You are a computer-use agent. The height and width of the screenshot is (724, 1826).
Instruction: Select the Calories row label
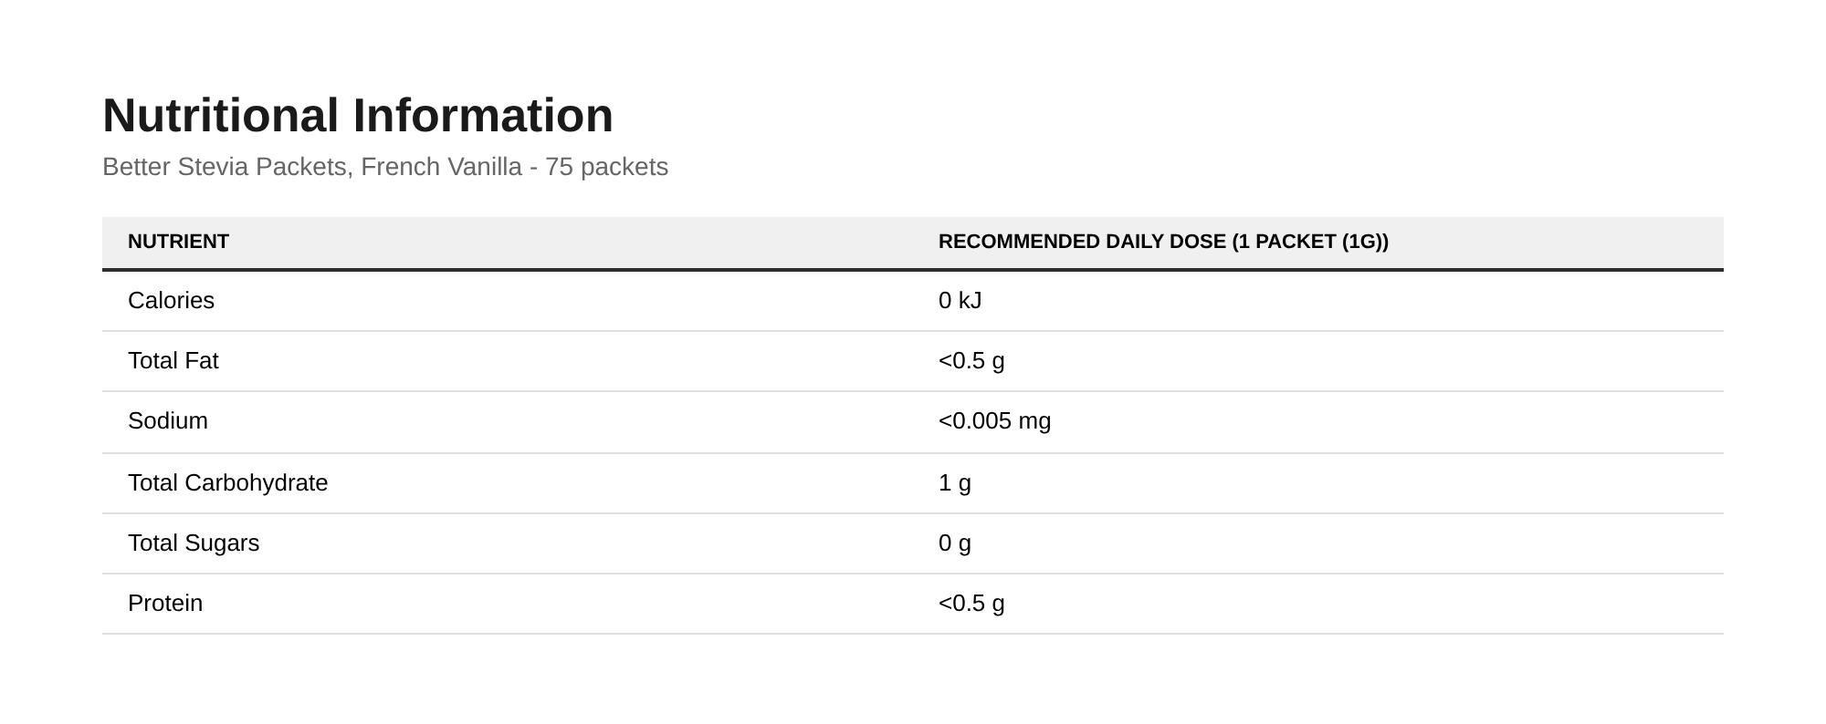point(171,300)
